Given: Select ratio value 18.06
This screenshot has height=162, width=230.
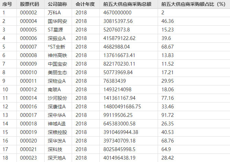Looking at the screenshot, I should pos(168,90).
